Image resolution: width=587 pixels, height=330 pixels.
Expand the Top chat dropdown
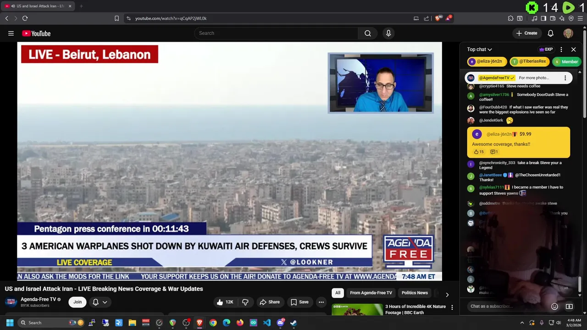coord(479,49)
